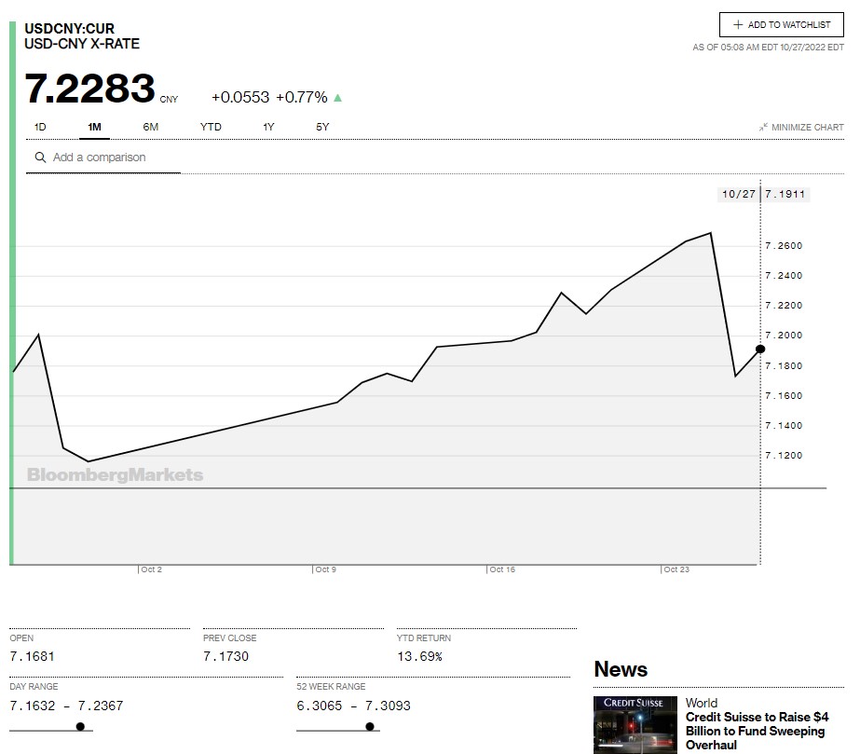Screen dimensions: 860x754
Task: Switch chart to 1Y range
Action: (268, 127)
